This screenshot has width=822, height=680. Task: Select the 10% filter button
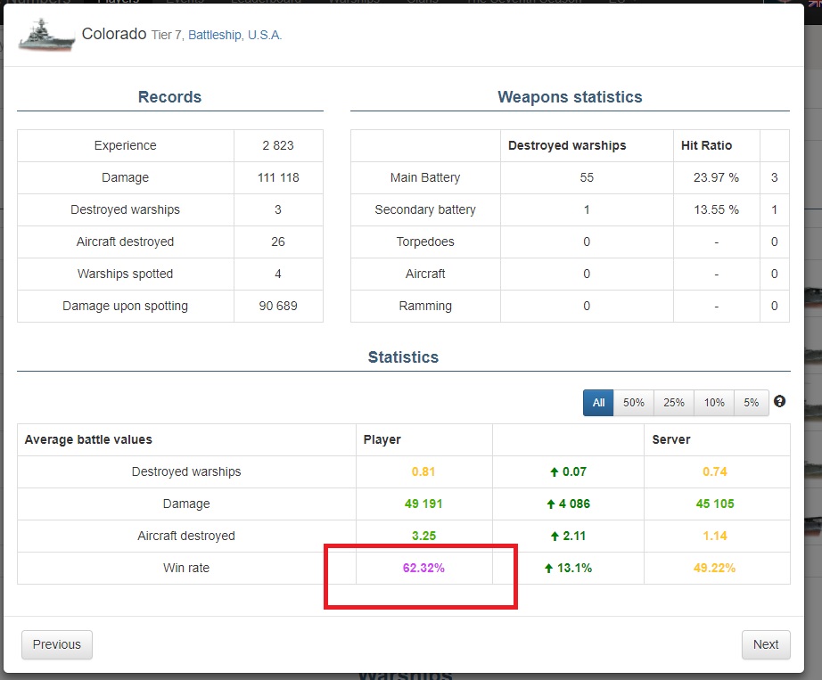(x=714, y=403)
